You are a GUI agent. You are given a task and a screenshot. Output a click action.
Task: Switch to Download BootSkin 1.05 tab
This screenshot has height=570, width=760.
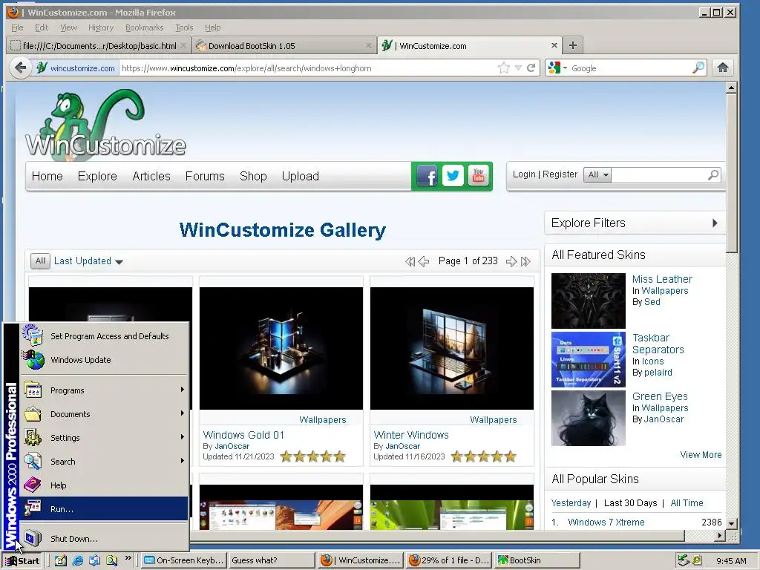284,45
